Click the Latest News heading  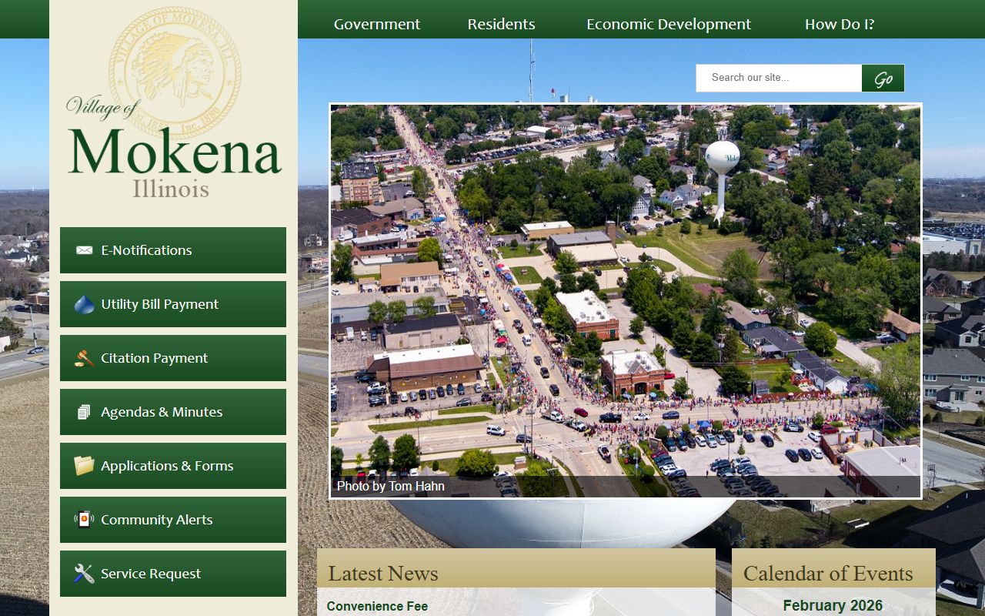tap(383, 574)
